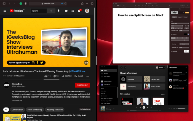
Task: Select the From iGeeksBlog filter chip
Action: (x=35, y=109)
